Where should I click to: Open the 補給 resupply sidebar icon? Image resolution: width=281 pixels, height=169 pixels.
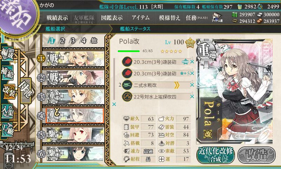[x=7, y=73]
